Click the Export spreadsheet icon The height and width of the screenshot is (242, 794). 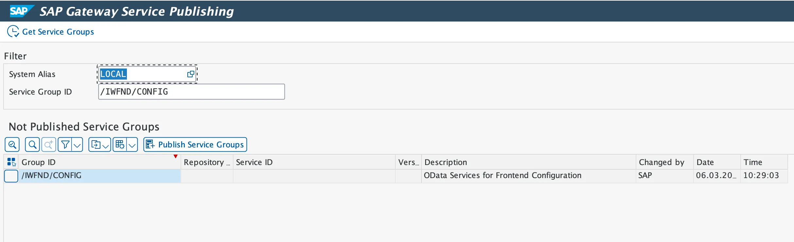(96, 144)
